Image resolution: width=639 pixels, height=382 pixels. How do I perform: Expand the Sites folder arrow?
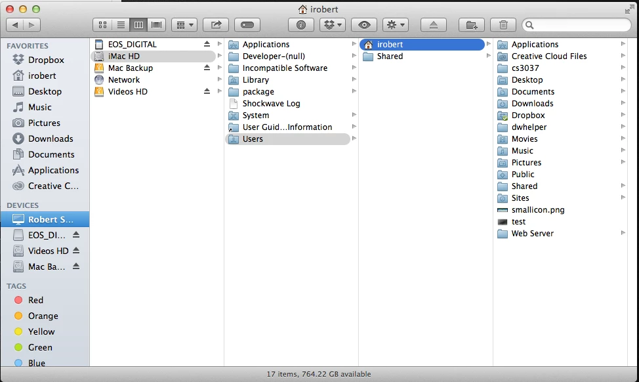[623, 198]
